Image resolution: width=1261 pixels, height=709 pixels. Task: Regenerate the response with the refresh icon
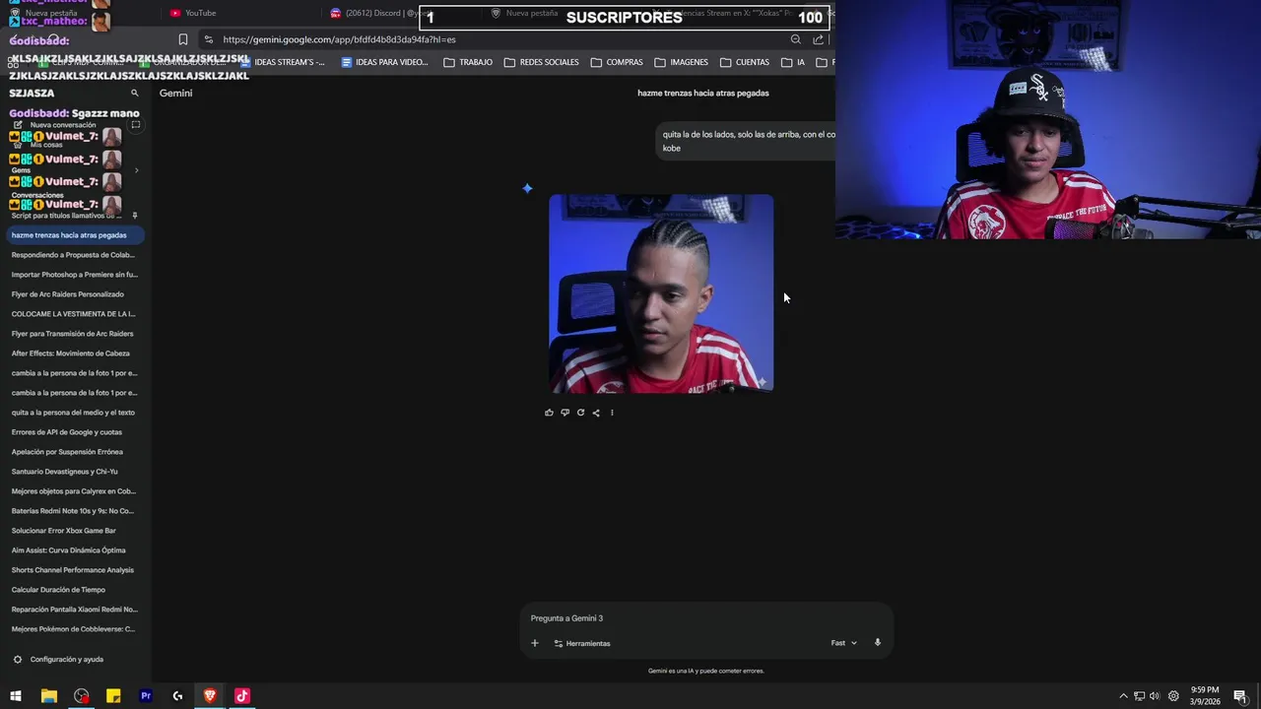tap(580, 413)
